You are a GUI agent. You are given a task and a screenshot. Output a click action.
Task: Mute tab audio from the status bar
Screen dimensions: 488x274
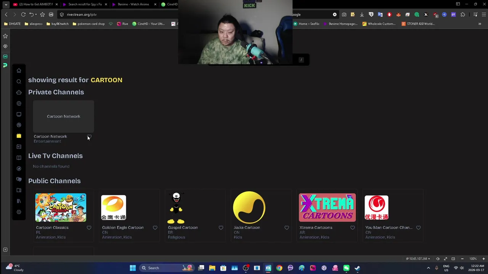pos(438,259)
